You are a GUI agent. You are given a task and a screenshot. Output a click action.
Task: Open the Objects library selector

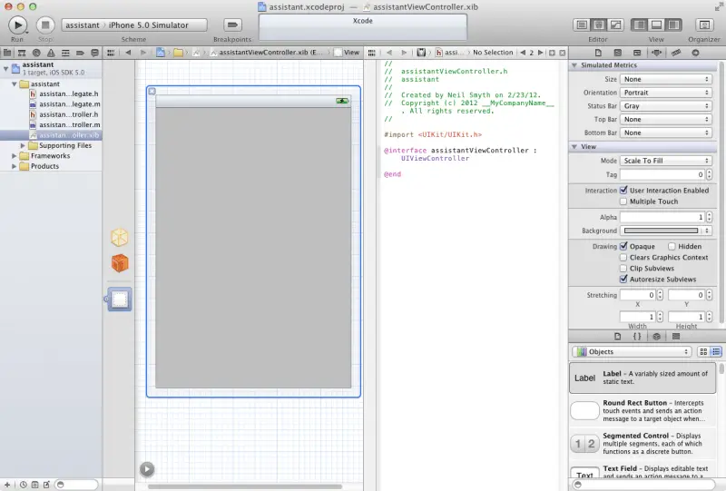click(632, 351)
